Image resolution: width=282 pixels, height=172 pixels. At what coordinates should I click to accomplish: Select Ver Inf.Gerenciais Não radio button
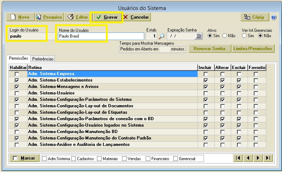coord(260,36)
